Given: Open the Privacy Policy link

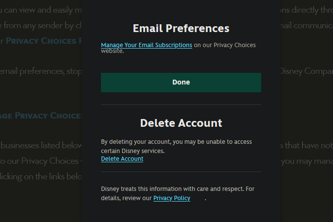Looking at the screenshot, I should pyautogui.click(x=171, y=198).
